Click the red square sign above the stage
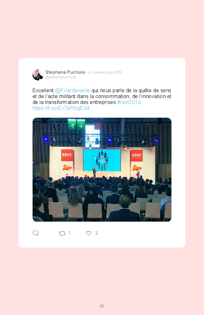This screenshot has height=315, width=204. click(98, 126)
